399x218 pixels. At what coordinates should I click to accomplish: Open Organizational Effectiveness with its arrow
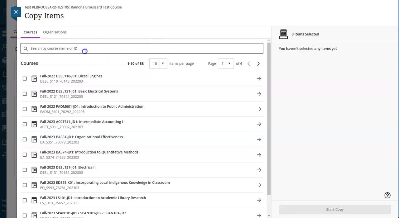[x=259, y=140]
